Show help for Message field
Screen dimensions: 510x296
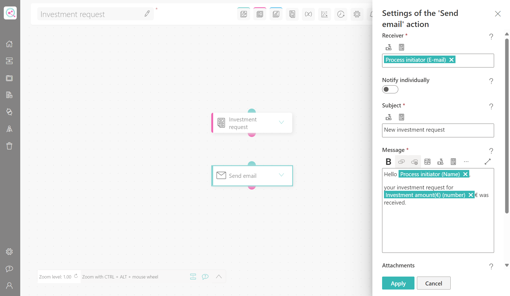491,151
